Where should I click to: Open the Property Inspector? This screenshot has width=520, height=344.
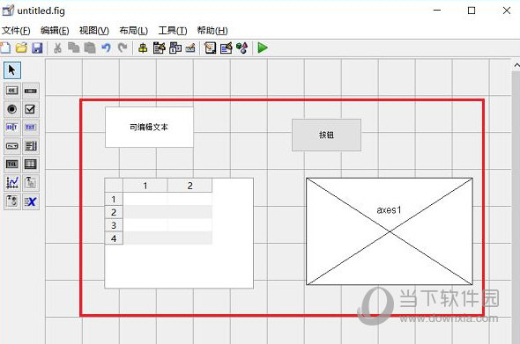pos(227,48)
